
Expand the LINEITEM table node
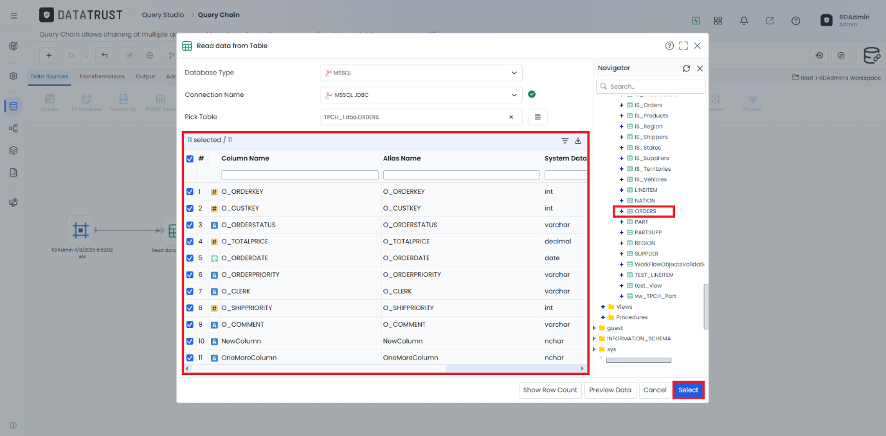pyautogui.click(x=621, y=190)
